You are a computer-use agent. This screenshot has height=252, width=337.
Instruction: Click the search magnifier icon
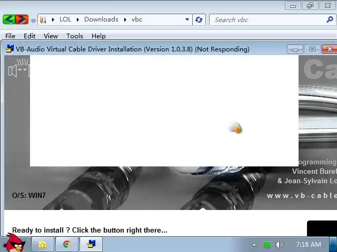330,20
